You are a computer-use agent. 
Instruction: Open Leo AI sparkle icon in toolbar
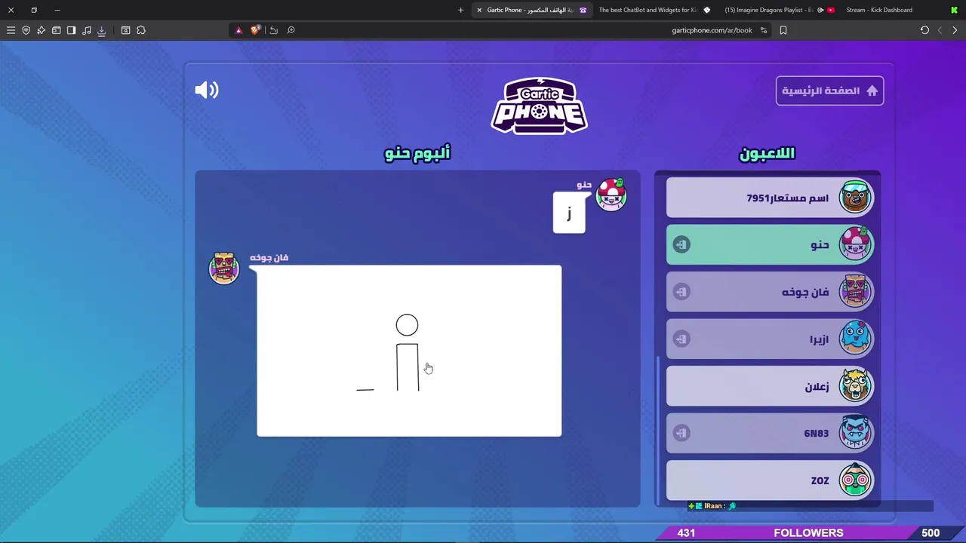click(41, 30)
